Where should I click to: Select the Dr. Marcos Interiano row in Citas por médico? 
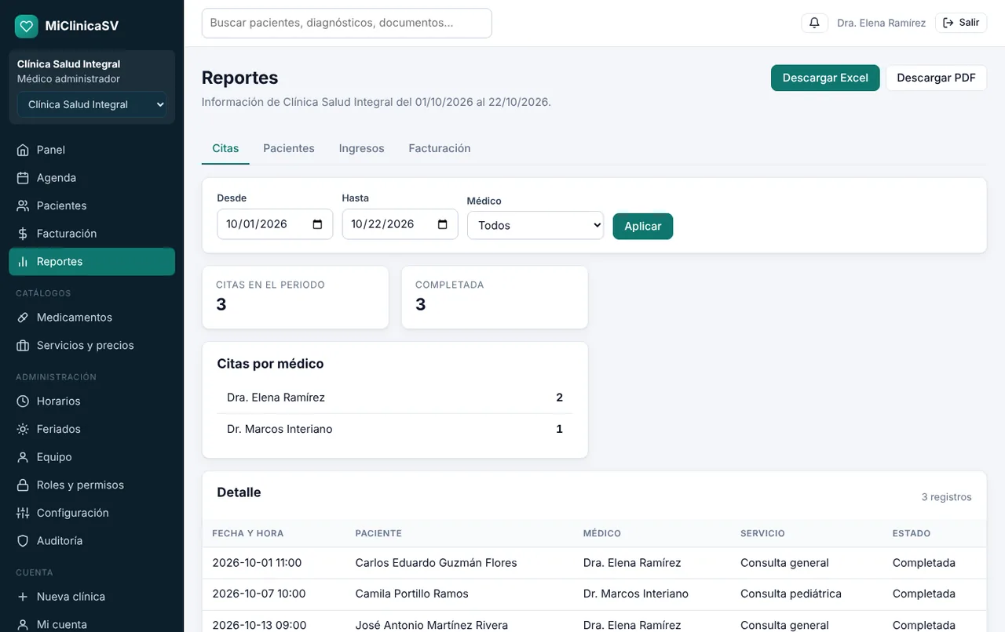[x=395, y=429]
